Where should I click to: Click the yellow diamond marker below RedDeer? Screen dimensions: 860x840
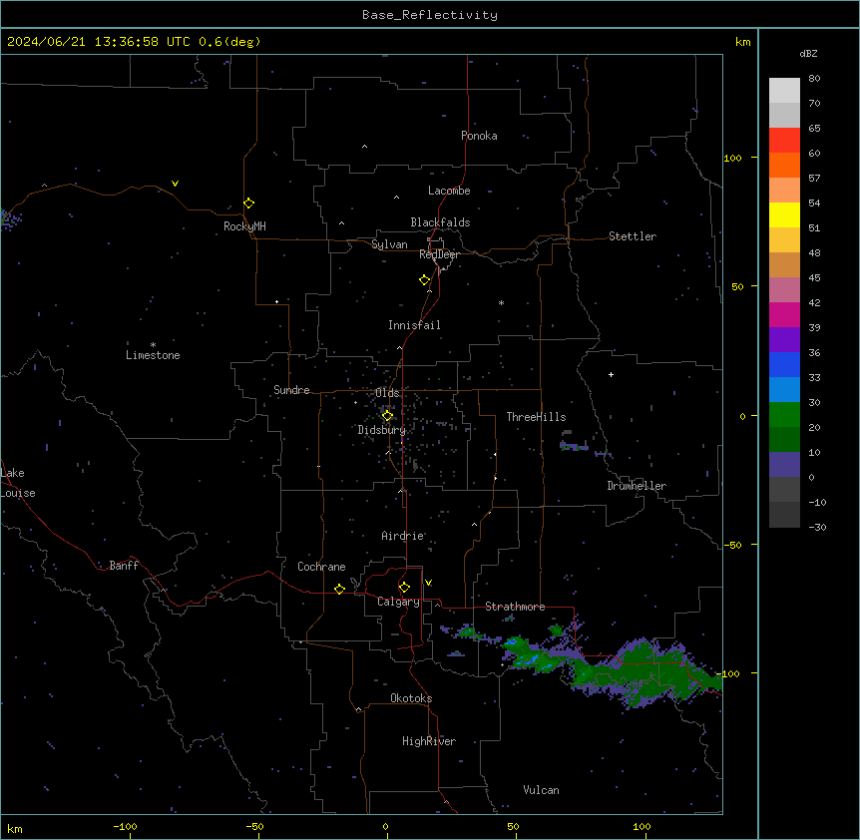[x=424, y=280]
